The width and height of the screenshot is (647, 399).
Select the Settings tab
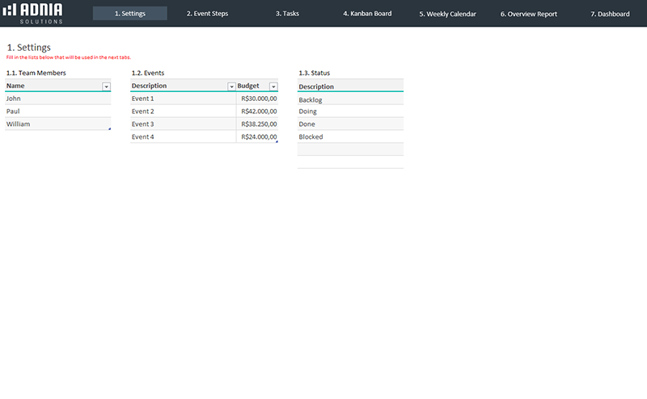coord(130,14)
